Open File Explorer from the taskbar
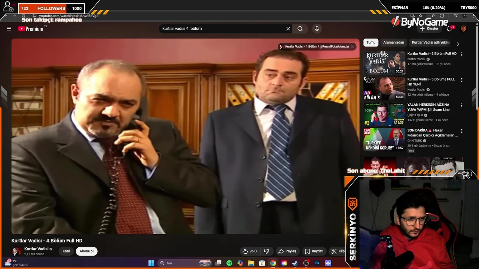Screen dimensions: 479x269 point(251,263)
